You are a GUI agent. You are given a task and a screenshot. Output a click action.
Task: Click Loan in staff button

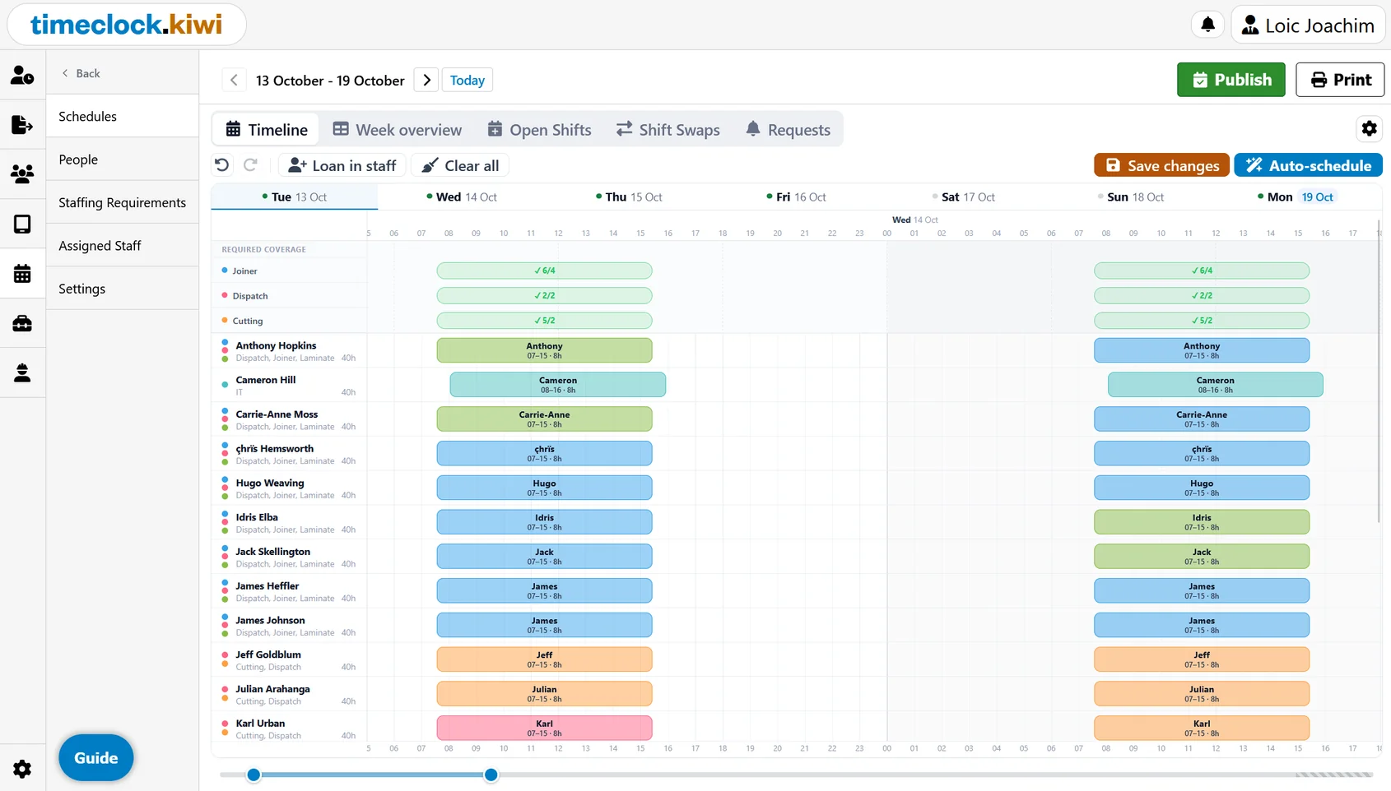342,165
